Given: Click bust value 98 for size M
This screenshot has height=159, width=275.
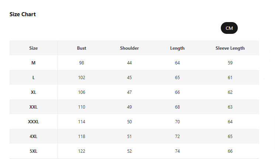Looking at the screenshot, I should (81, 63).
